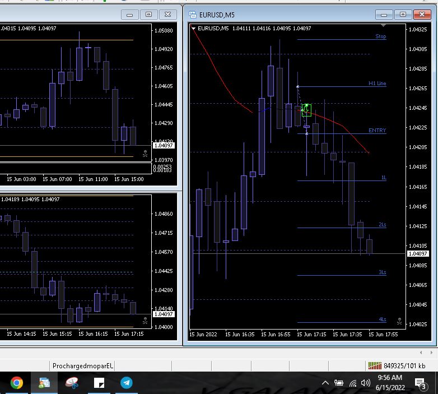Image resolution: width=438 pixels, height=394 pixels.
Task: Click the skull icon in the EURUSD,M5 chart
Action: coord(399,321)
